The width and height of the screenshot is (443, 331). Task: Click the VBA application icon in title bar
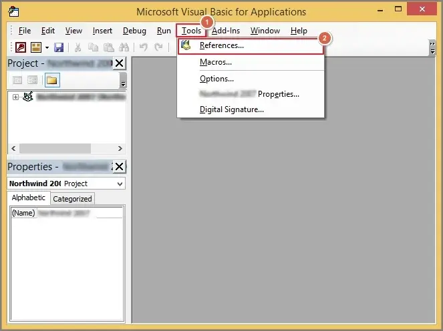click(x=13, y=11)
